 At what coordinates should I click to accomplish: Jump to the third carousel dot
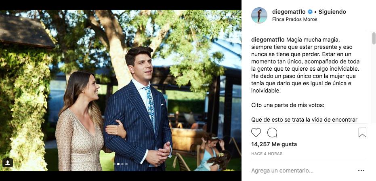122,164
